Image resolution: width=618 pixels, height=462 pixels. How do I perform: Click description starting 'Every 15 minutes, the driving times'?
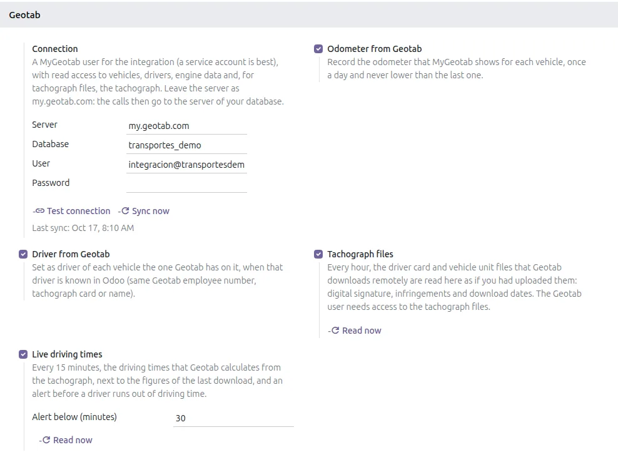157,381
